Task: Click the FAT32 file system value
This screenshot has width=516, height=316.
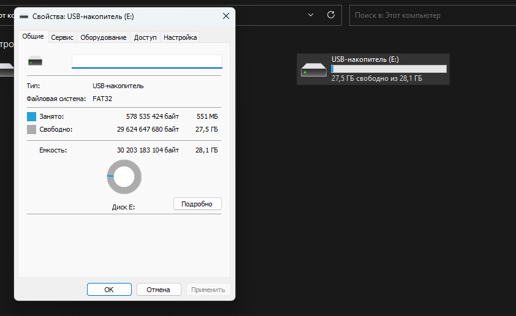Action: coord(102,99)
